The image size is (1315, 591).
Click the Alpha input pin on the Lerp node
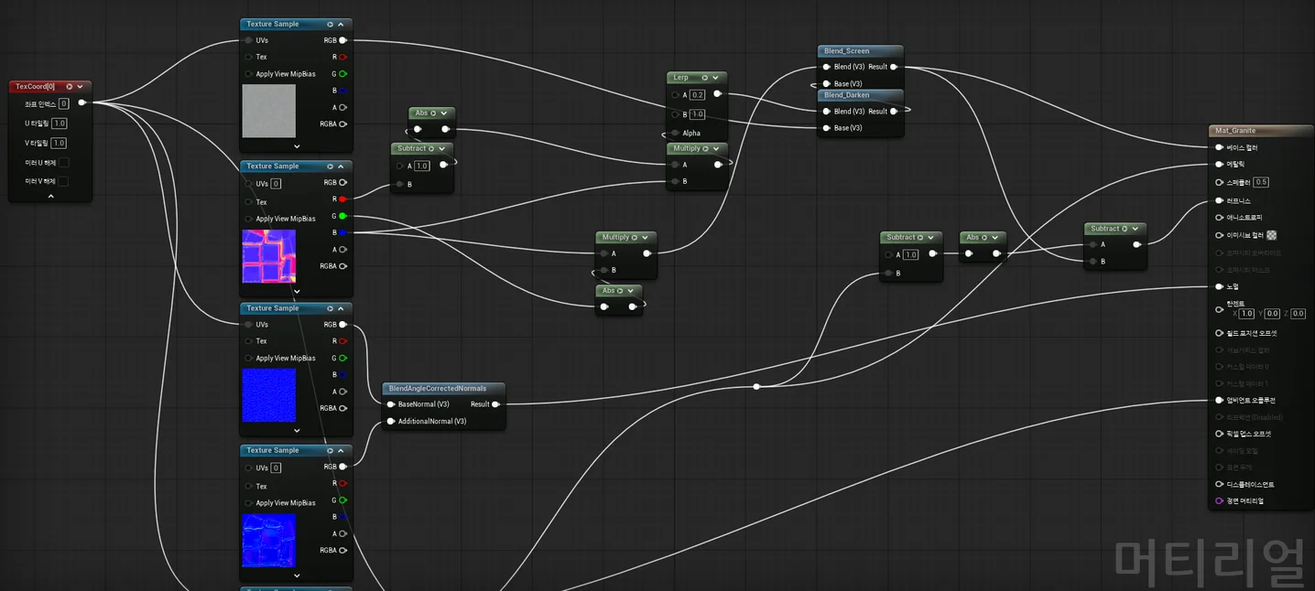pyautogui.click(x=675, y=133)
